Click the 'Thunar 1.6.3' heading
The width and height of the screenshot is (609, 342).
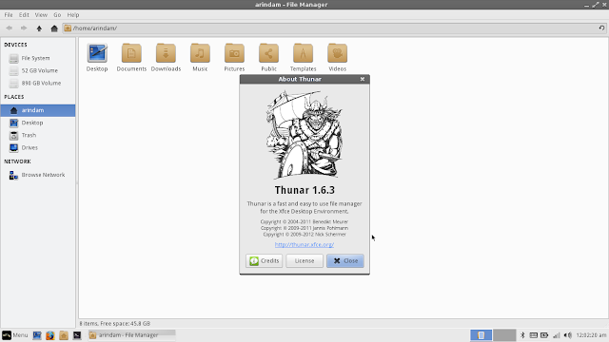click(x=304, y=190)
